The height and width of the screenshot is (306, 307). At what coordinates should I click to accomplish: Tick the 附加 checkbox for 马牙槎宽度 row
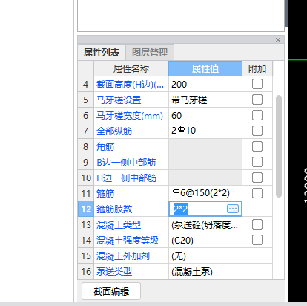(257, 115)
